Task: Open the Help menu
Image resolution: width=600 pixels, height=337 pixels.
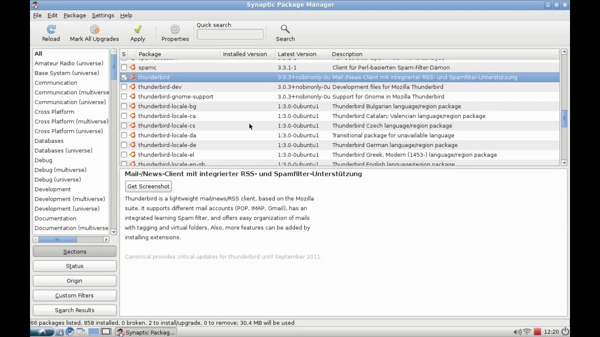Action: 126,15
